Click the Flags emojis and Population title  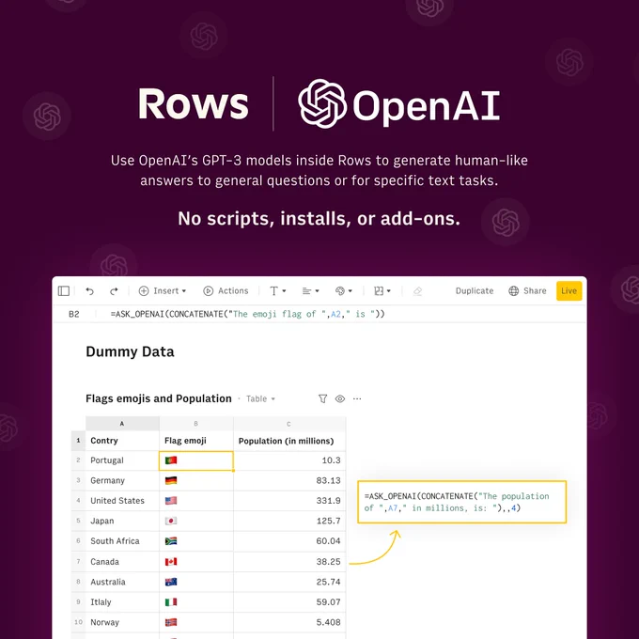coord(159,398)
